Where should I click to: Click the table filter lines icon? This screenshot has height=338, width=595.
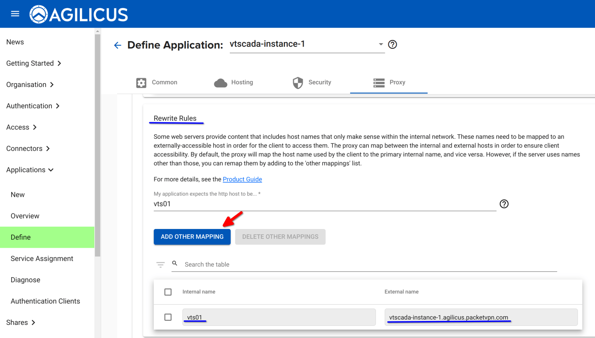coord(160,264)
